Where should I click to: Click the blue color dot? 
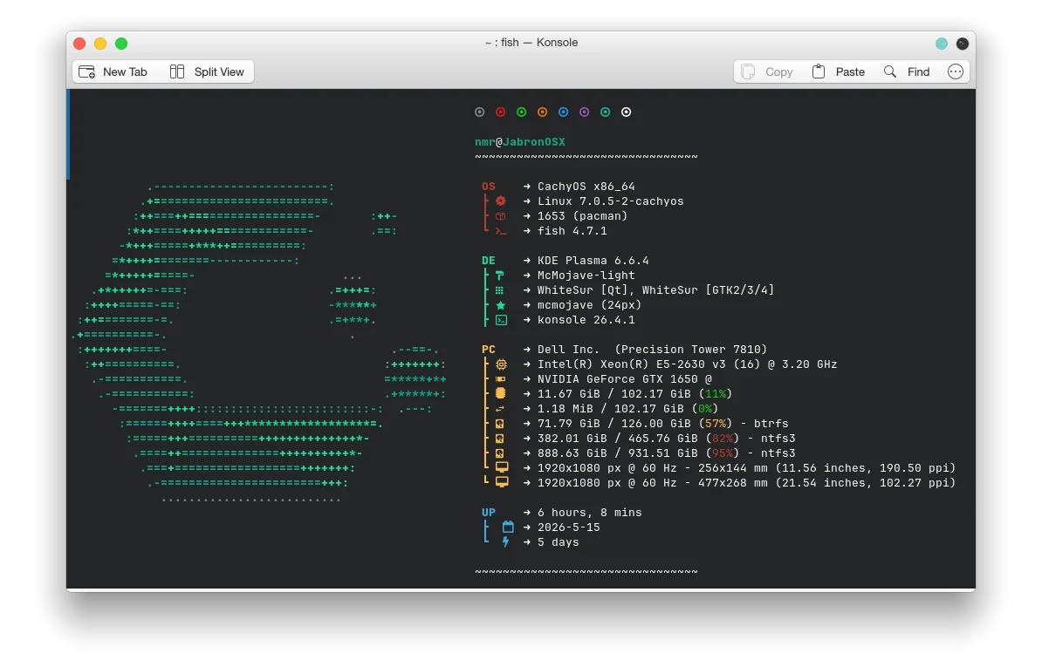[563, 112]
